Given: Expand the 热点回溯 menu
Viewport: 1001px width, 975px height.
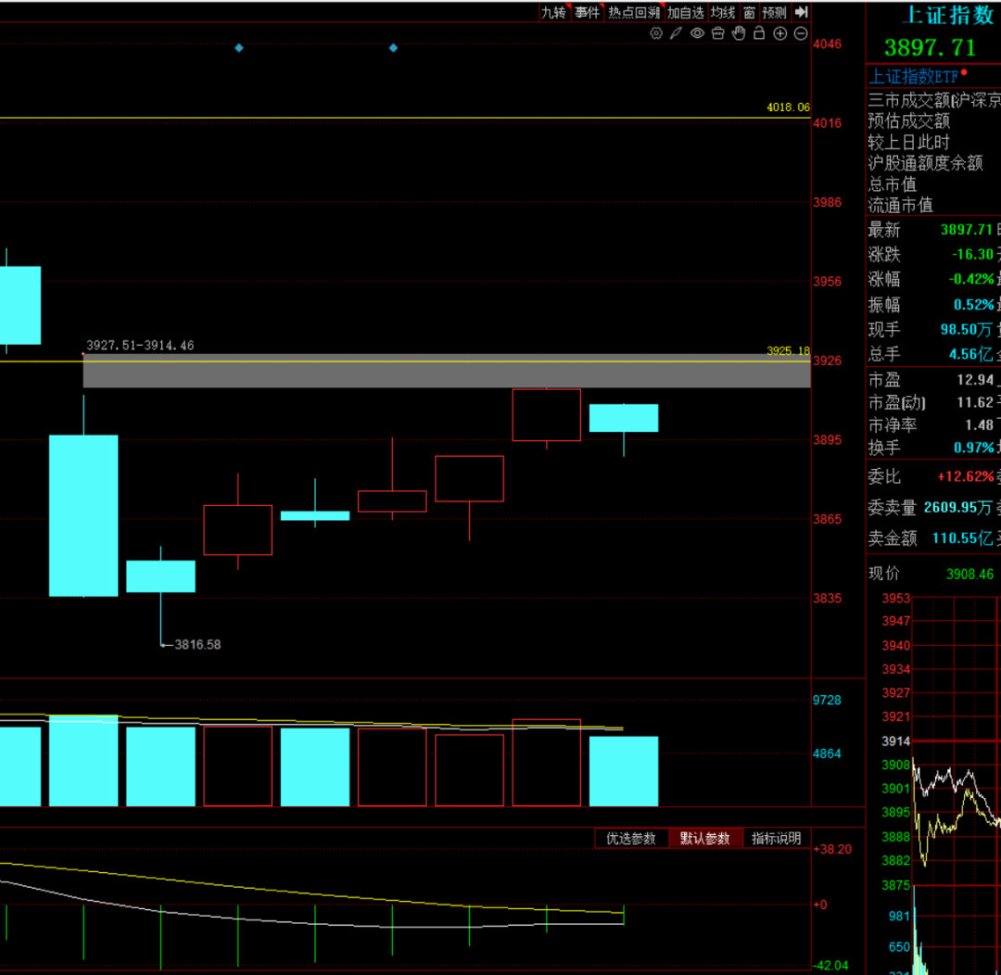Looking at the screenshot, I should point(635,12).
